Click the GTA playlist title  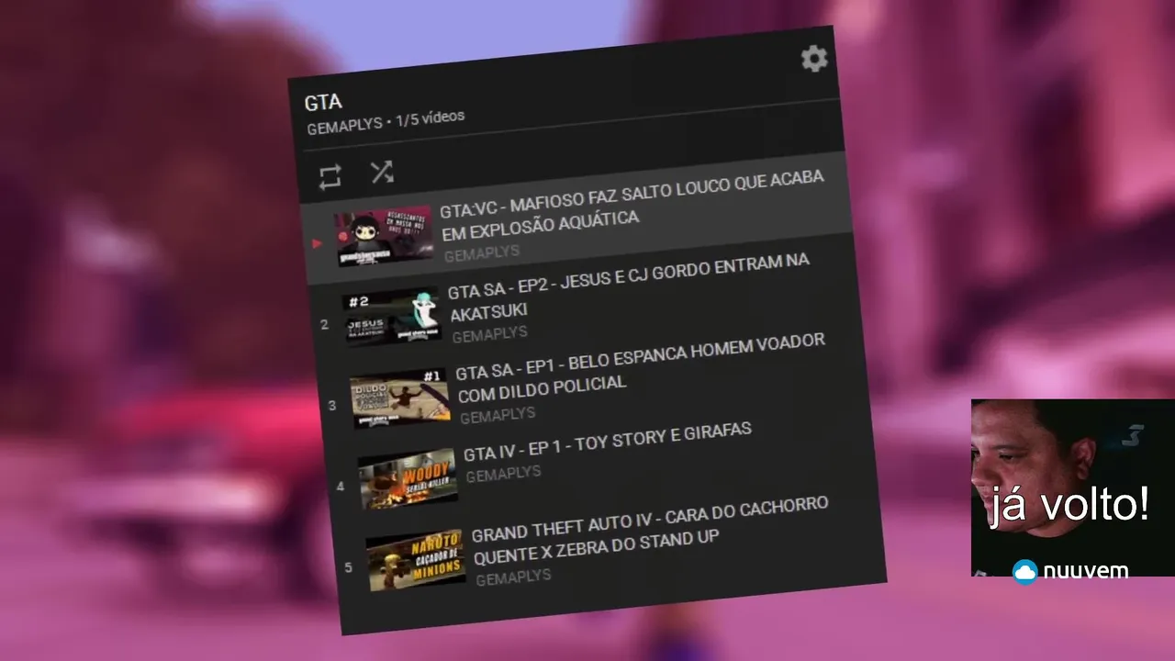(x=323, y=102)
